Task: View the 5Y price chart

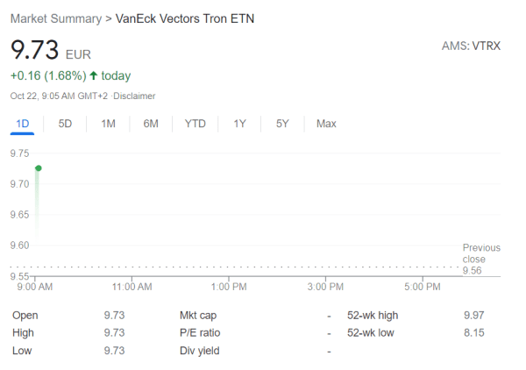Action: pos(282,124)
